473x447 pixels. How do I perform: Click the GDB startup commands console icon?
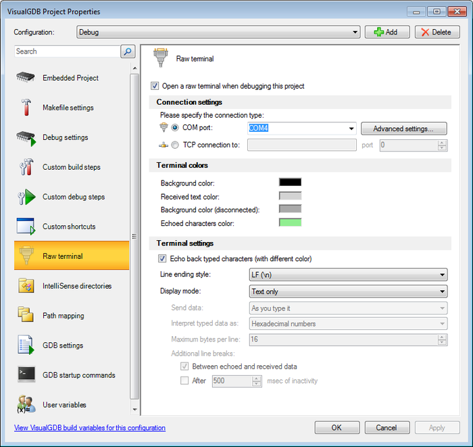26,374
